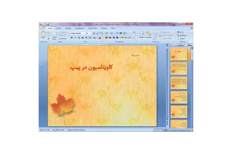Viewport: 232px width, 154px height.
Task: Open the slide Layout dropdown
Action: tap(63, 32)
